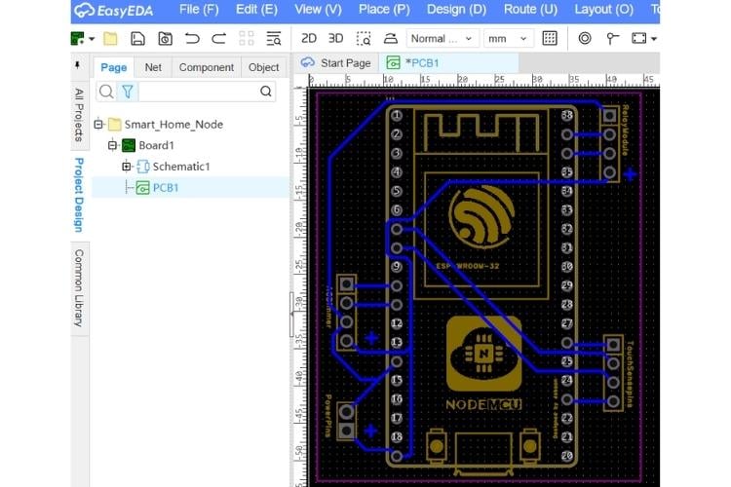Open the Edit (E) menu

(x=256, y=10)
